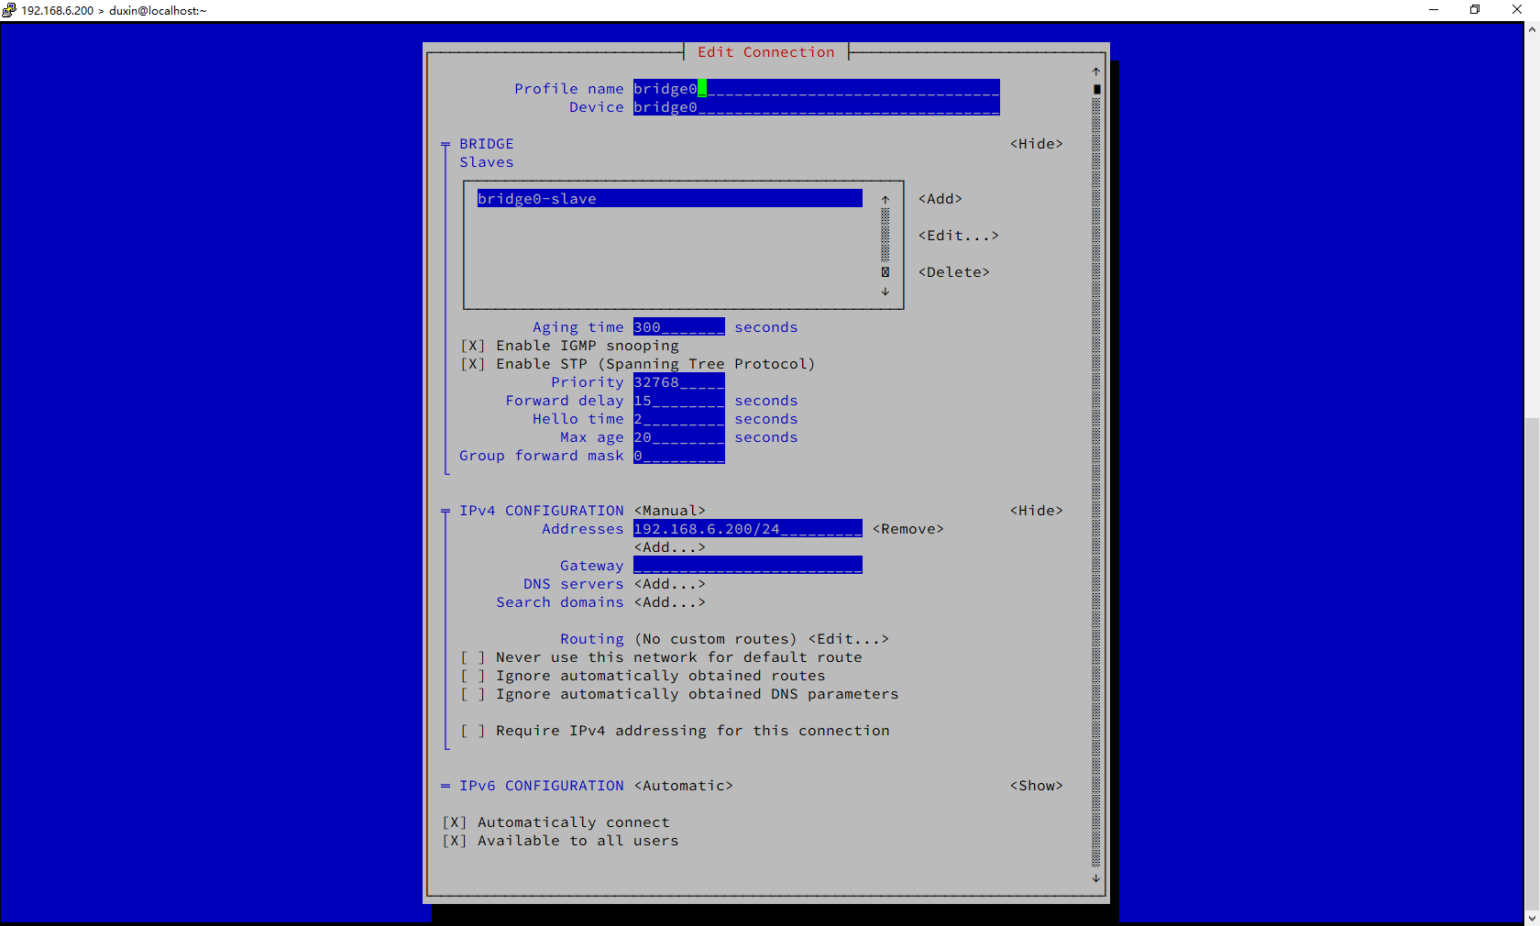Check Ignore automatically obtained routes

[473, 676]
